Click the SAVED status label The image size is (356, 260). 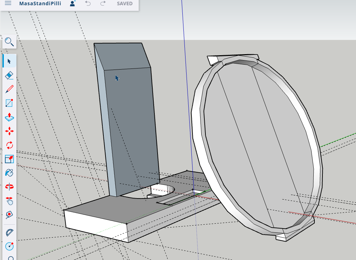[x=124, y=3]
